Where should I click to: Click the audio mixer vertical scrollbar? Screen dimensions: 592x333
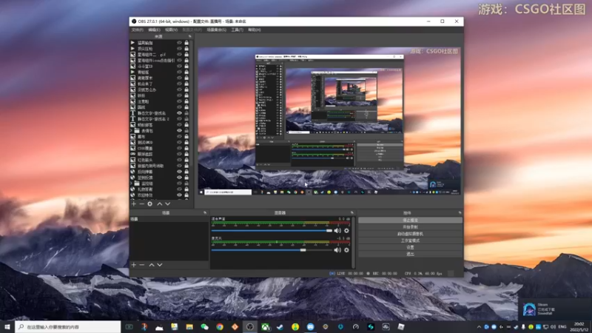[354, 243]
